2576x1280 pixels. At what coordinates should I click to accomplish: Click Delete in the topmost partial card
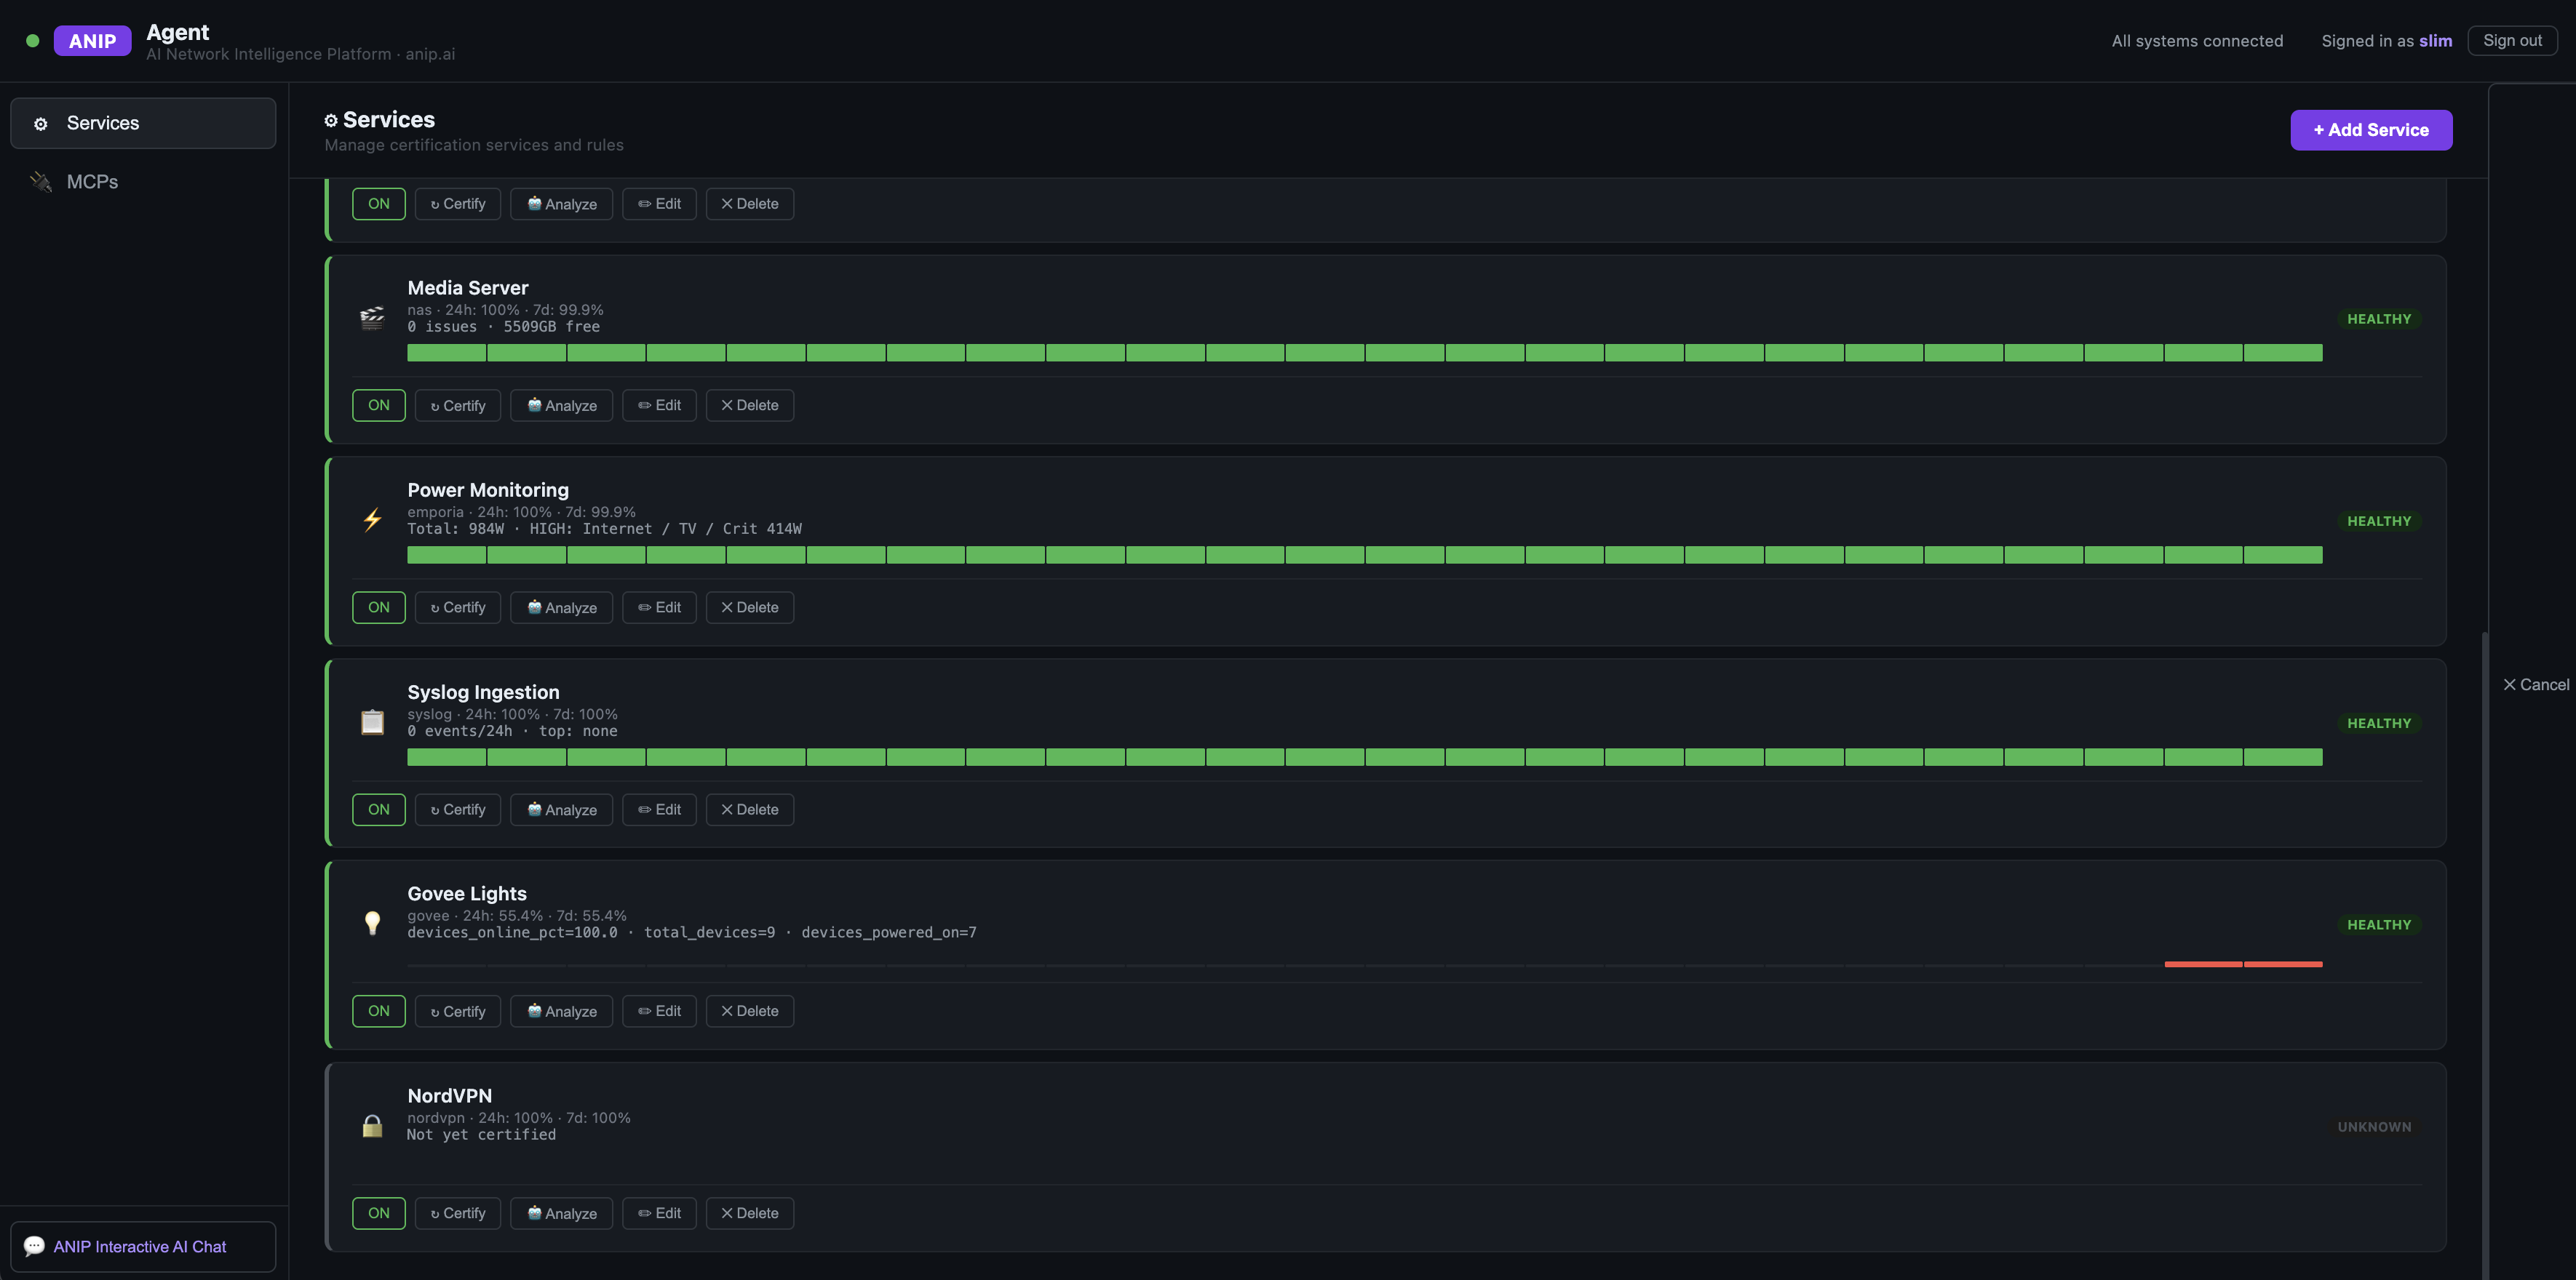[x=750, y=204]
